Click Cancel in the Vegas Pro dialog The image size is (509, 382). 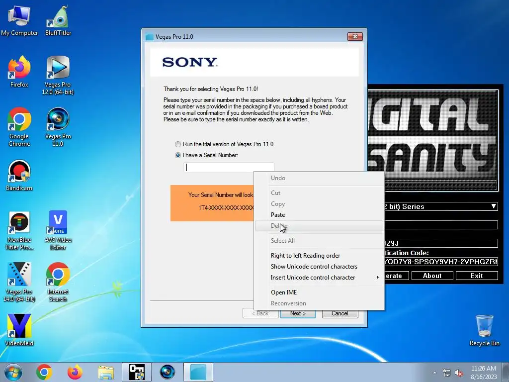(x=340, y=313)
